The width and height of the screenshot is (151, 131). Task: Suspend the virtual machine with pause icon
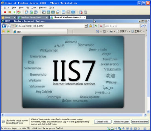10,12
